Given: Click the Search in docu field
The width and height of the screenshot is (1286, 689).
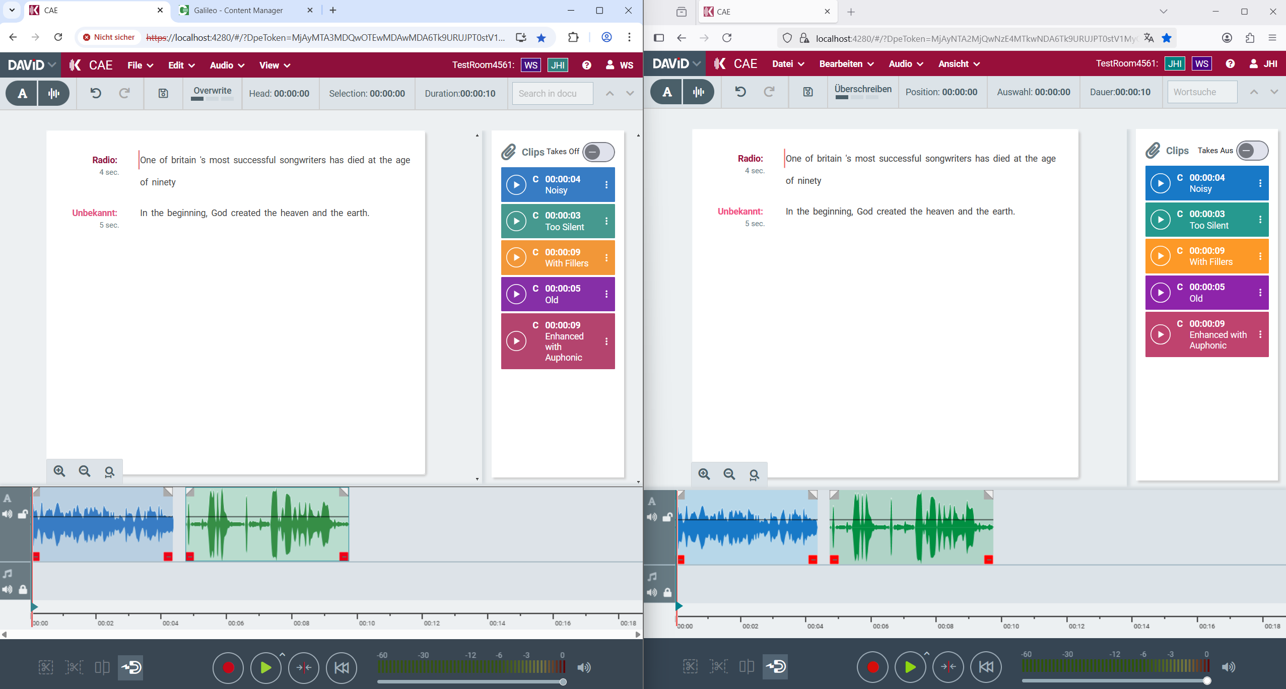Looking at the screenshot, I should point(552,94).
